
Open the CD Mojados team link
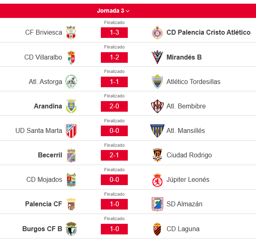(x=44, y=179)
